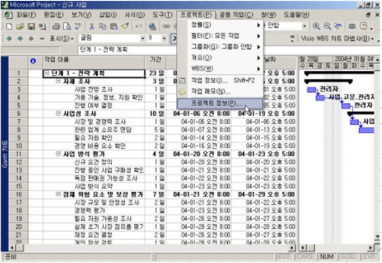Cut selection with scissors icon
Image resolution: width=382 pixels, height=263 pixels.
coord(92,26)
